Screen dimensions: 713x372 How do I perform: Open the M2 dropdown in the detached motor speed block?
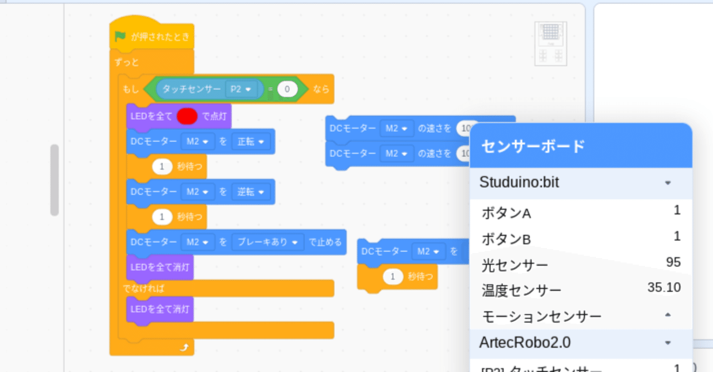(x=397, y=128)
